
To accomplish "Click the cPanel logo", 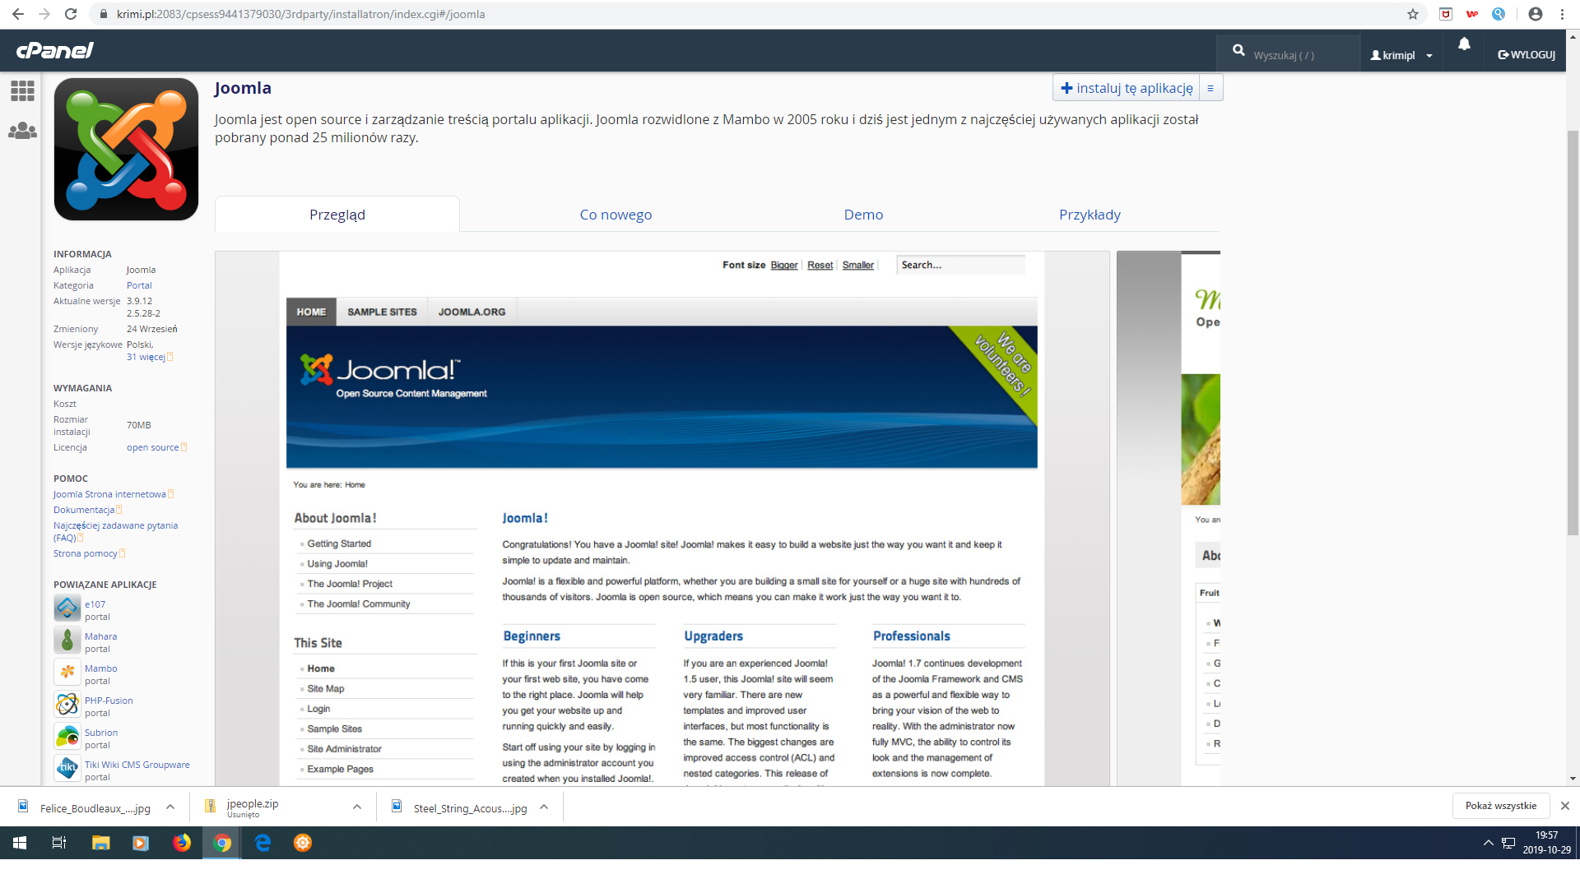I will click(54, 50).
